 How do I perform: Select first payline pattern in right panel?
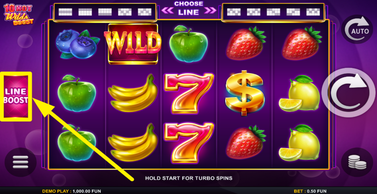tap(234, 12)
